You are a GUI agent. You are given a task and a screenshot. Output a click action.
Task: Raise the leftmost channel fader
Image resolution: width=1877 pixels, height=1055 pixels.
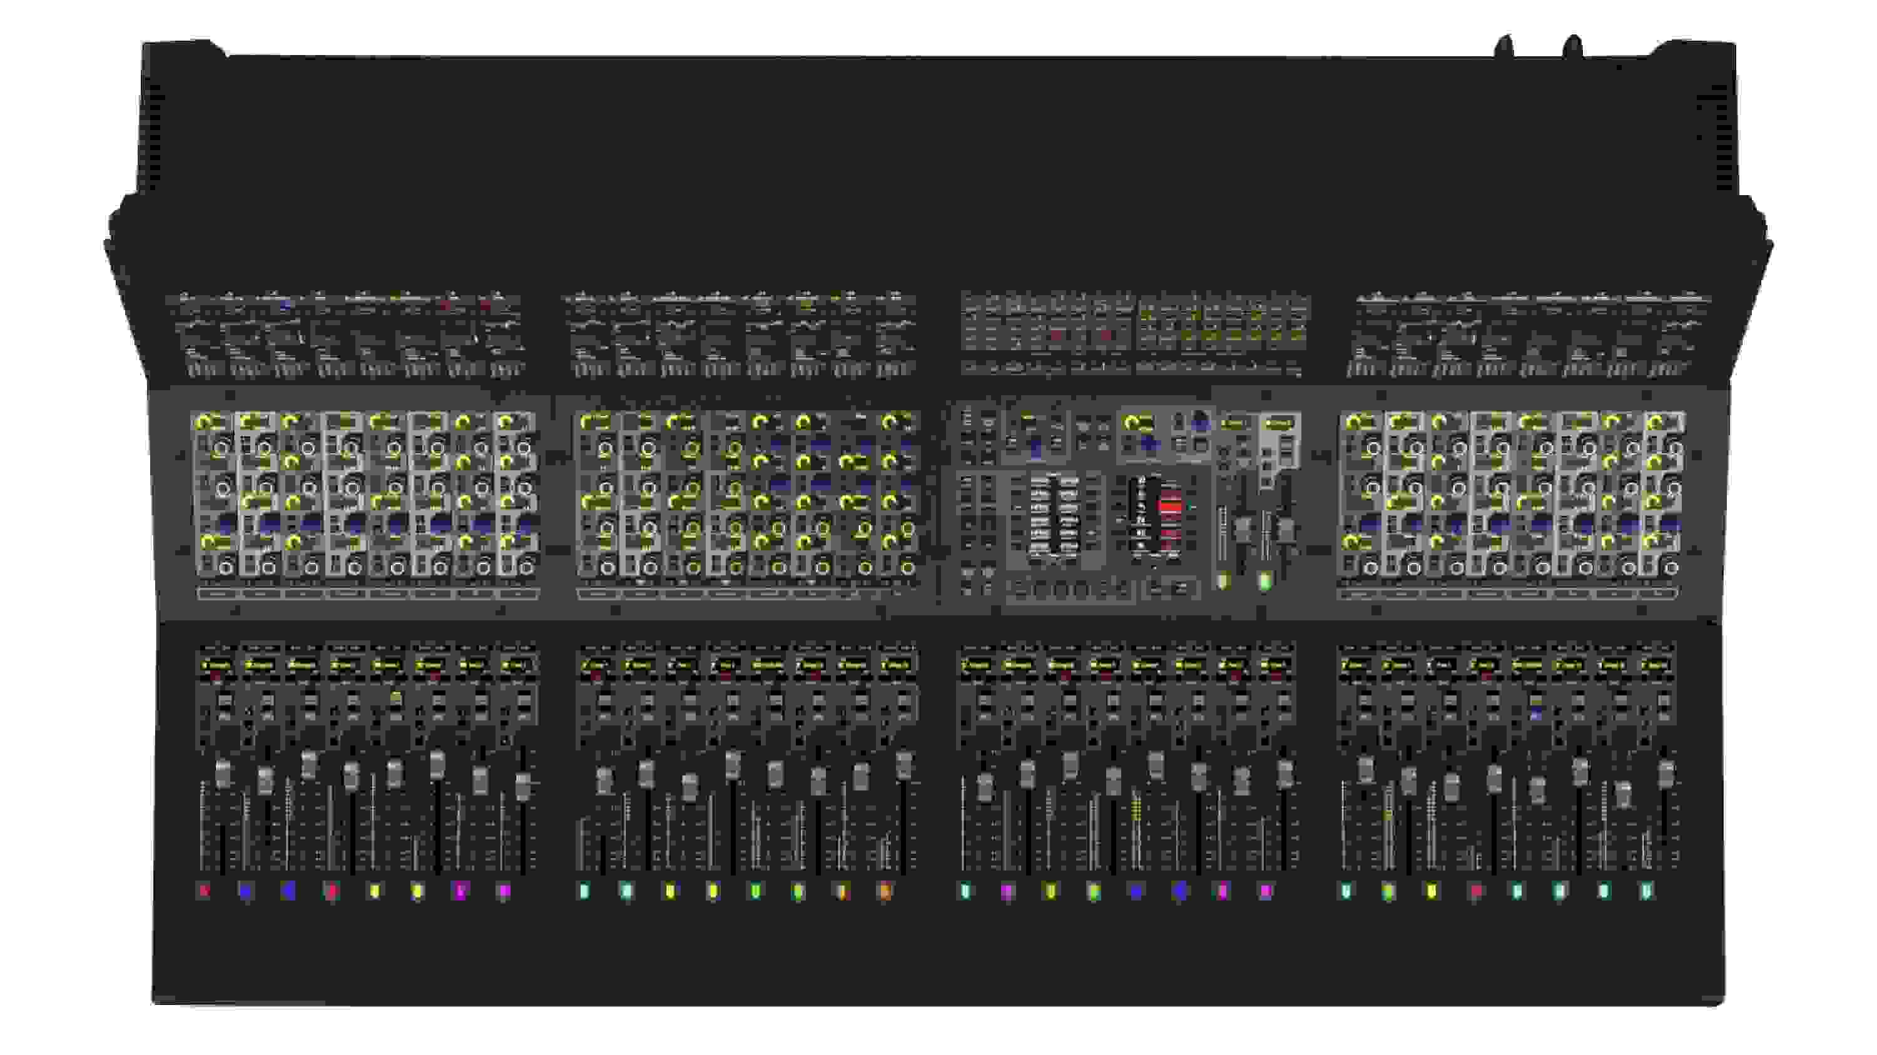(223, 775)
